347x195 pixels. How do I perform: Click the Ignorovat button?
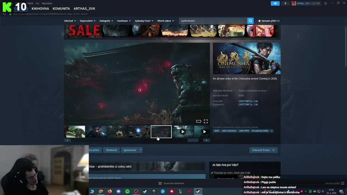130,150
